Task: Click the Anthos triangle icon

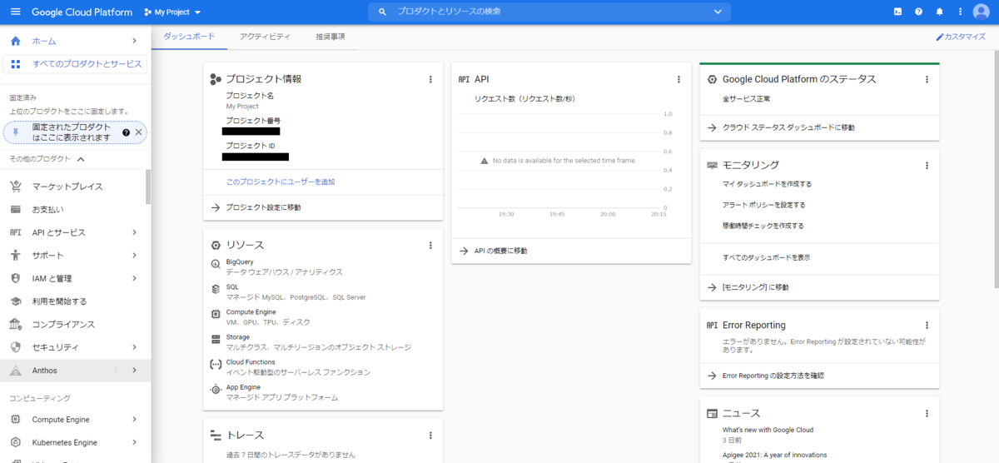Action: tap(15, 370)
